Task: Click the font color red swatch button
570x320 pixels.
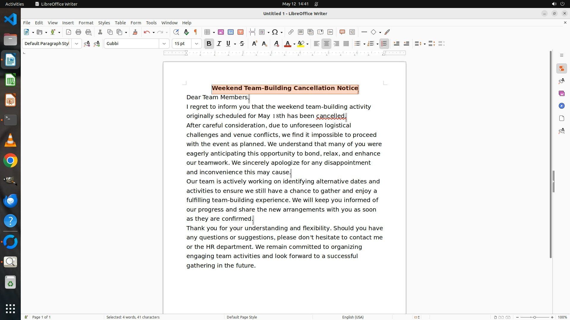Action: (x=287, y=44)
